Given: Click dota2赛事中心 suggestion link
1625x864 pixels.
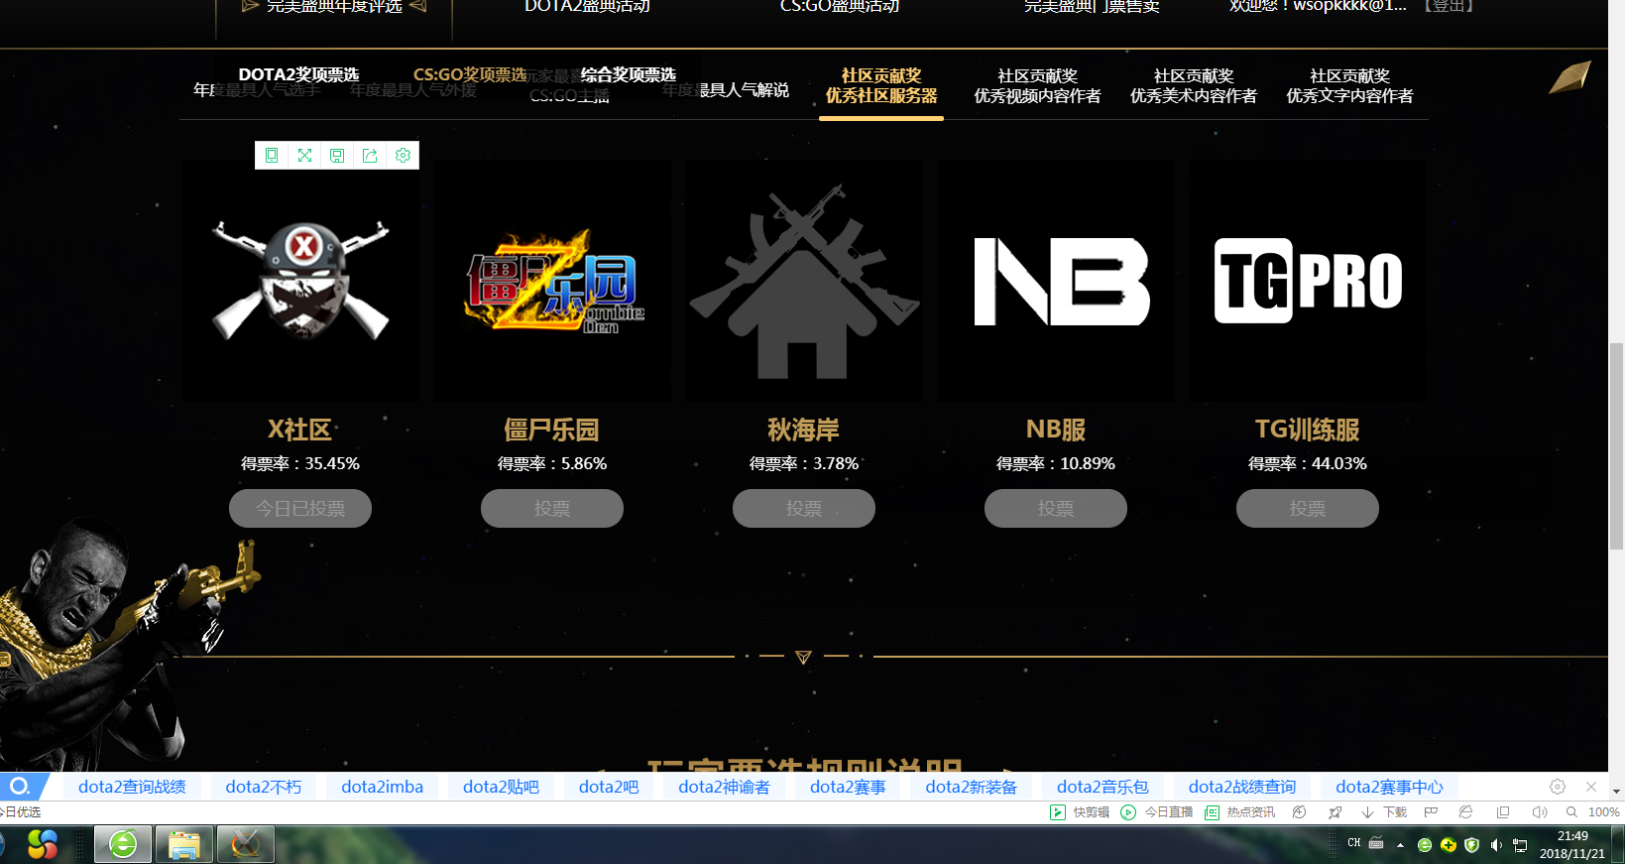Looking at the screenshot, I should (1389, 787).
